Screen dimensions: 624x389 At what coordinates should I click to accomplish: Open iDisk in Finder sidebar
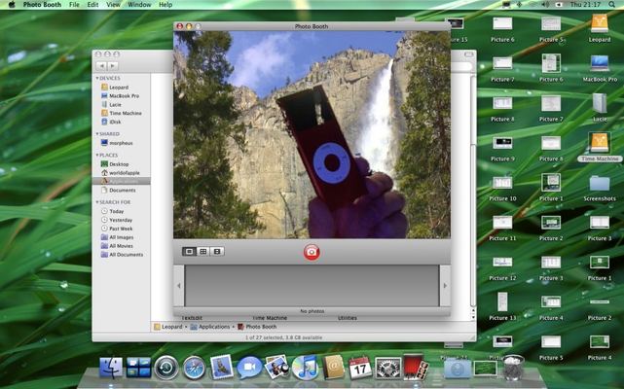click(111, 122)
